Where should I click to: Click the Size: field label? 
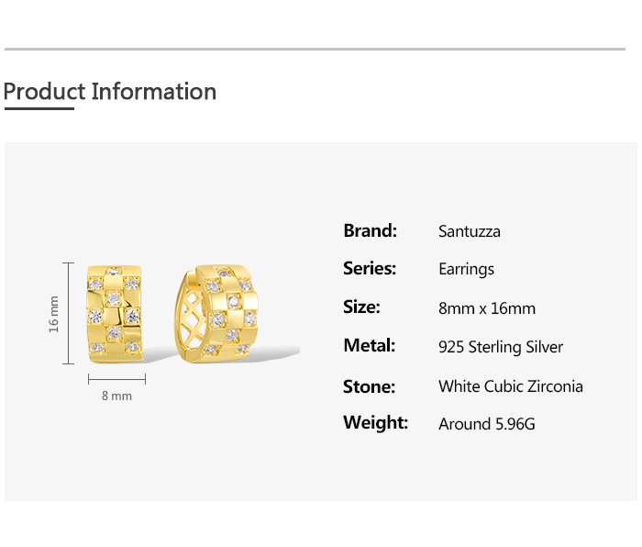tap(361, 307)
